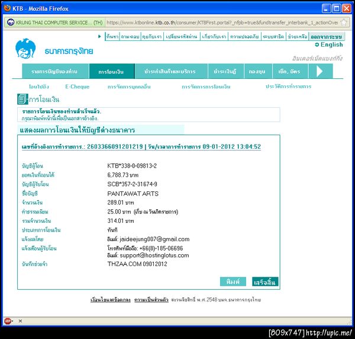
Task: Minimize the Firefox window
Action: (326, 8)
